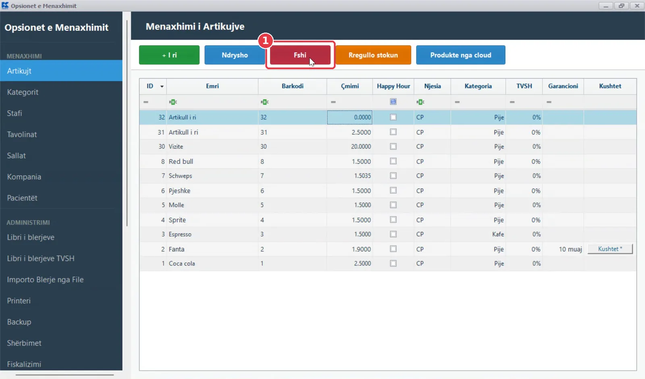The height and width of the screenshot is (379, 645).
Task: Open Artikujt in the sidebar
Action: pyautogui.click(x=61, y=71)
